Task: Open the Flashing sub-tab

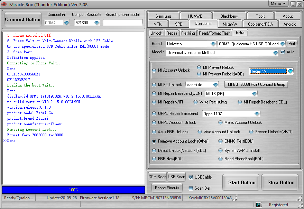Action: pyautogui.click(x=188, y=33)
